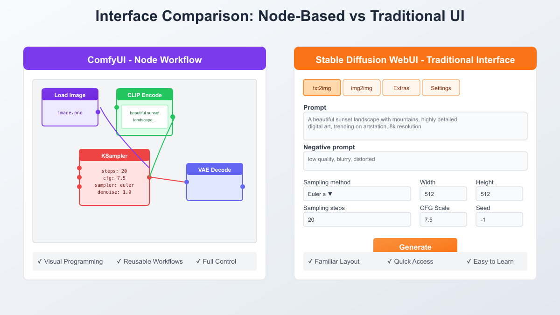Click the CLIP Encode text box
Screen dimensions: 560x315
tap(145, 117)
